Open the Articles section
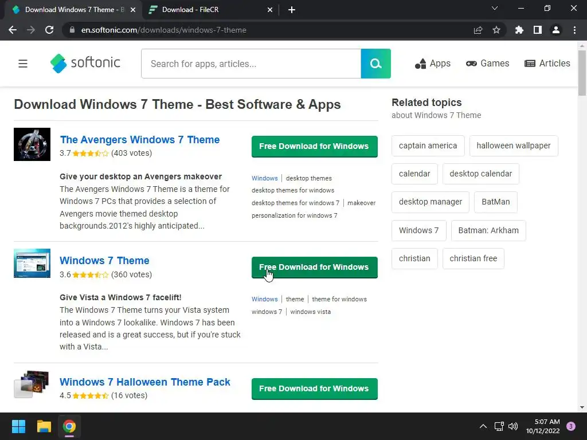 (x=547, y=64)
